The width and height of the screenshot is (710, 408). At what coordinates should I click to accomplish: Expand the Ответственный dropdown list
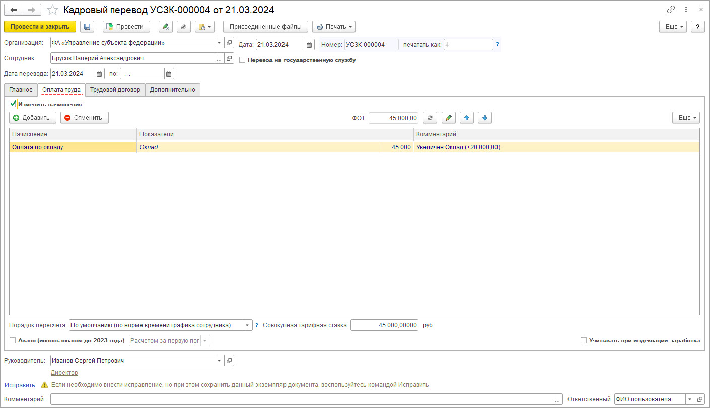pos(690,399)
